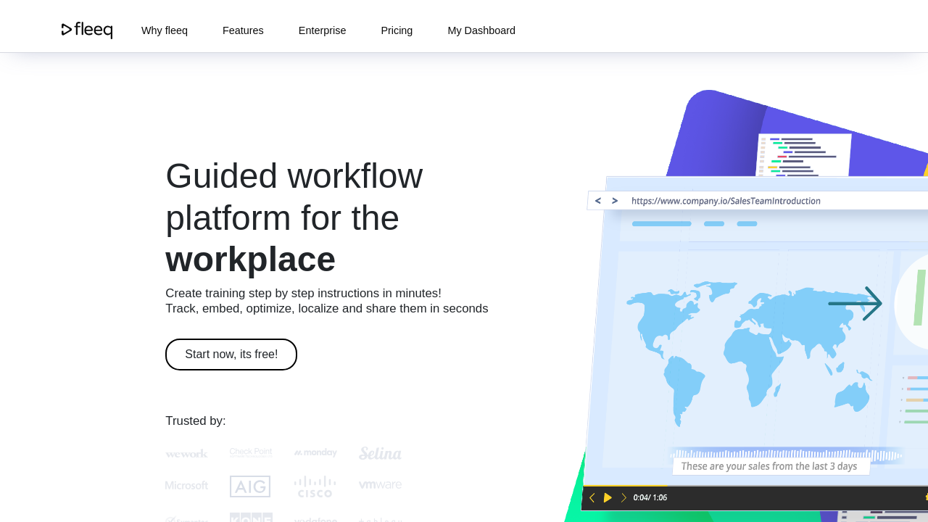
Task: Go to the Enterprise page
Action: coord(322,30)
